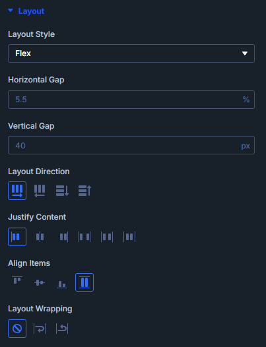Set Justify Content to space-between
The height and width of the screenshot is (347, 266).
click(x=84, y=237)
